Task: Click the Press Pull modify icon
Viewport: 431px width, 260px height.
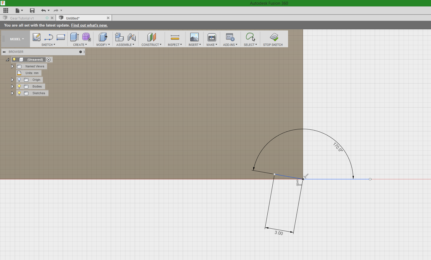Action: tap(103, 37)
